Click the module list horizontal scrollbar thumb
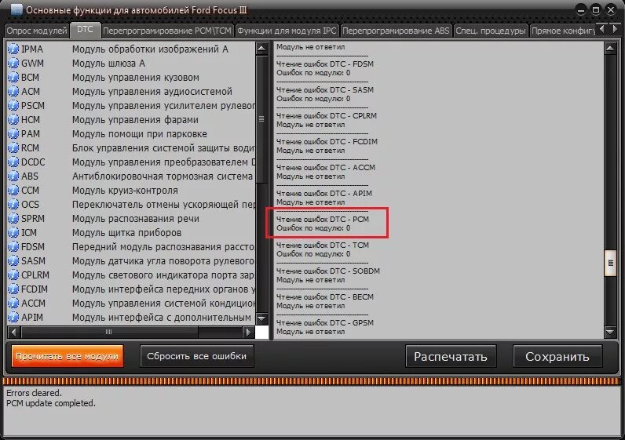This screenshot has width=625, height=440. tap(109, 332)
